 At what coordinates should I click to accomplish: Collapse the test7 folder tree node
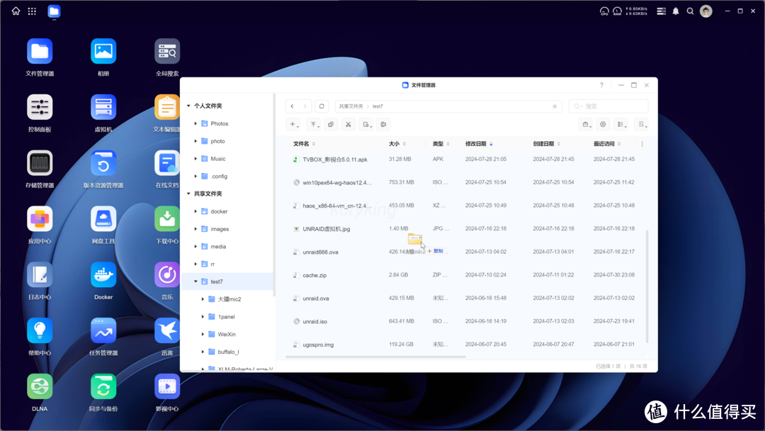pos(196,281)
